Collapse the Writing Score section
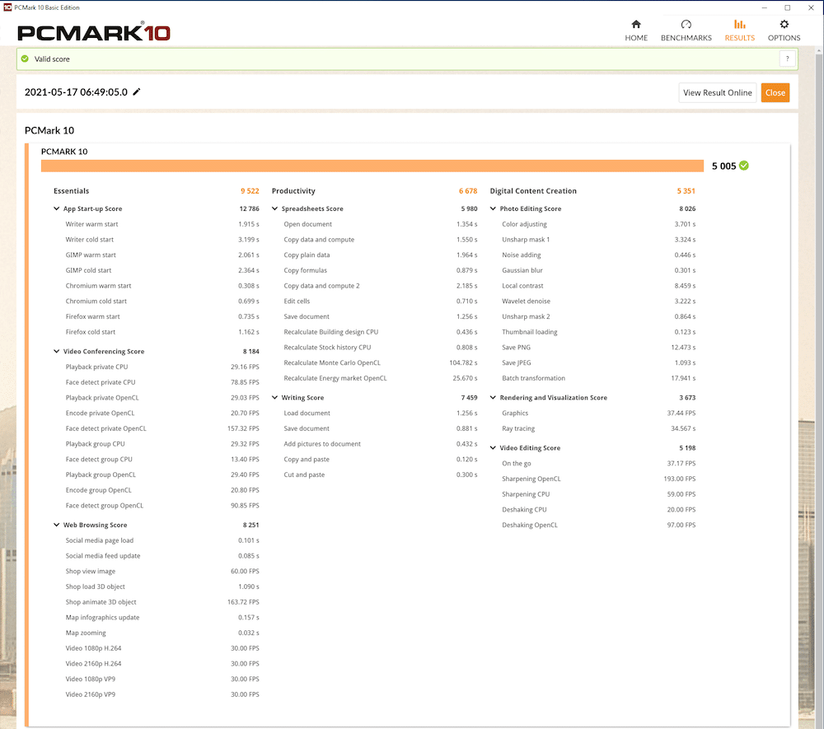Viewport: 824px width, 729px height. [274, 398]
